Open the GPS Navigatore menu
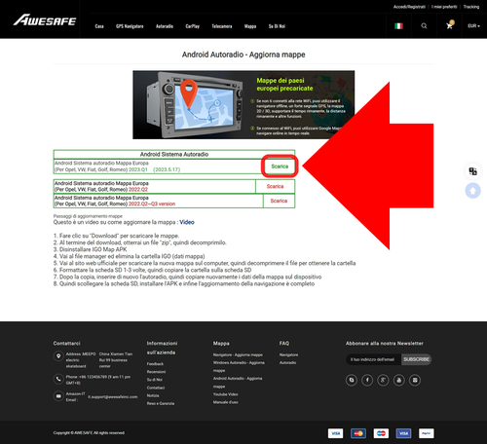 point(130,26)
